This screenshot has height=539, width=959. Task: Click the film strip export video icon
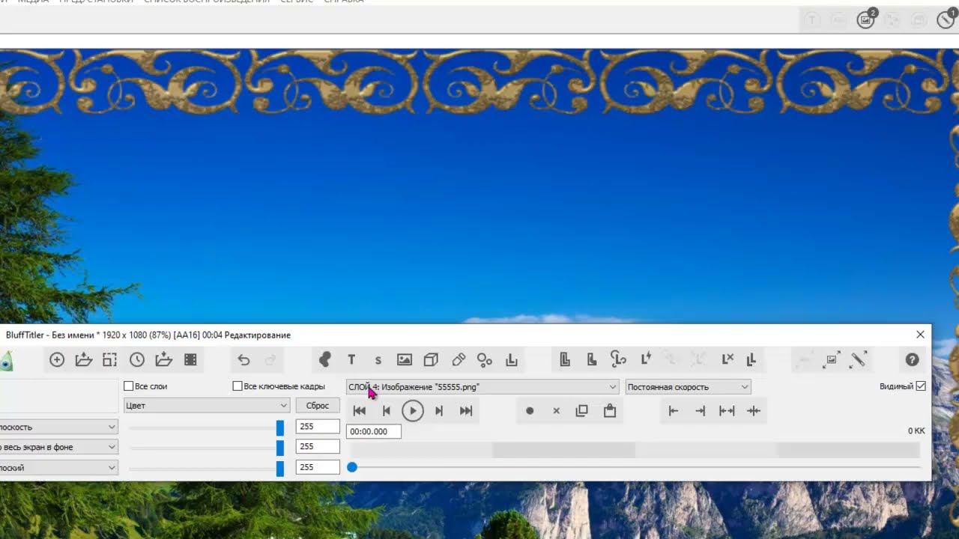coord(190,360)
